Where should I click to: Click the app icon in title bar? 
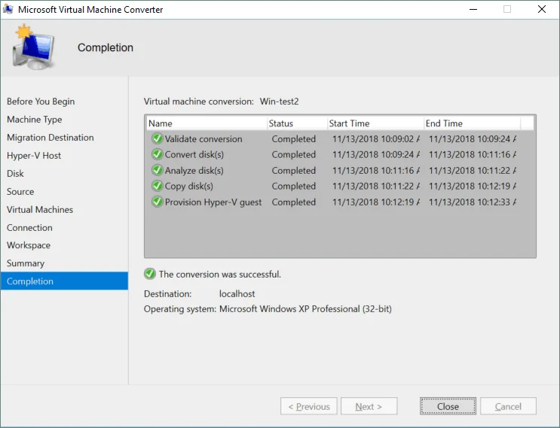pos(8,9)
